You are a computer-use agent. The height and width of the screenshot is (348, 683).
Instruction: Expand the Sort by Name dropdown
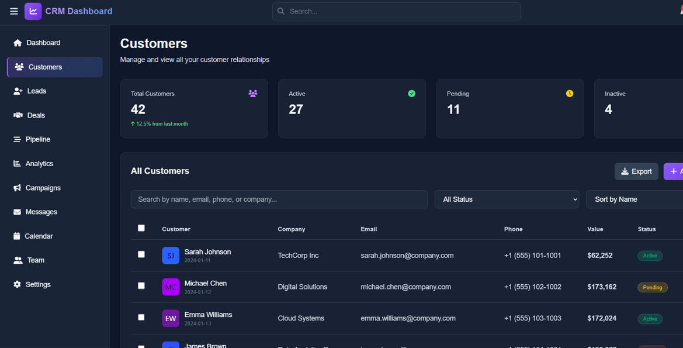[634, 199]
